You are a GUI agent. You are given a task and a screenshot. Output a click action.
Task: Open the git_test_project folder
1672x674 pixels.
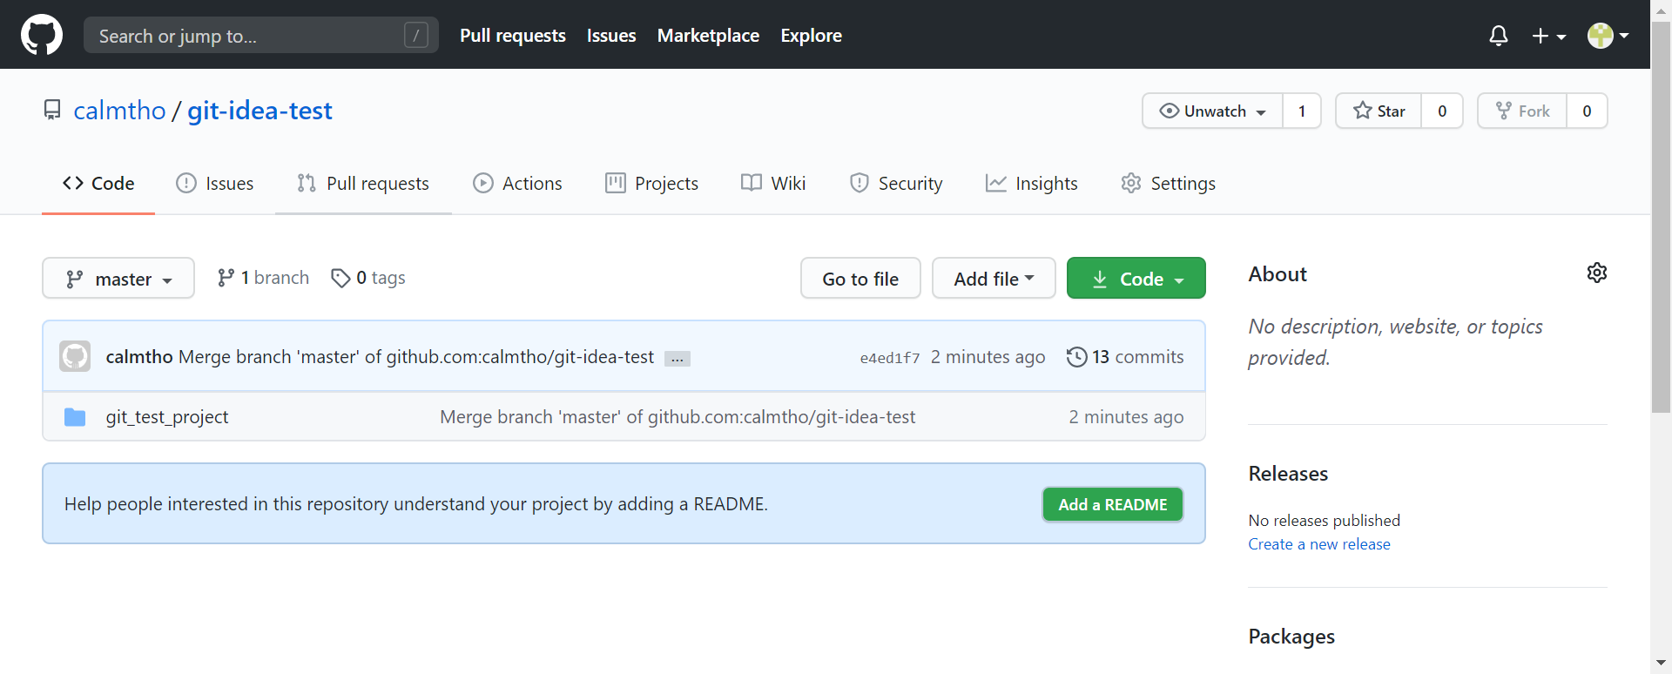(x=167, y=417)
